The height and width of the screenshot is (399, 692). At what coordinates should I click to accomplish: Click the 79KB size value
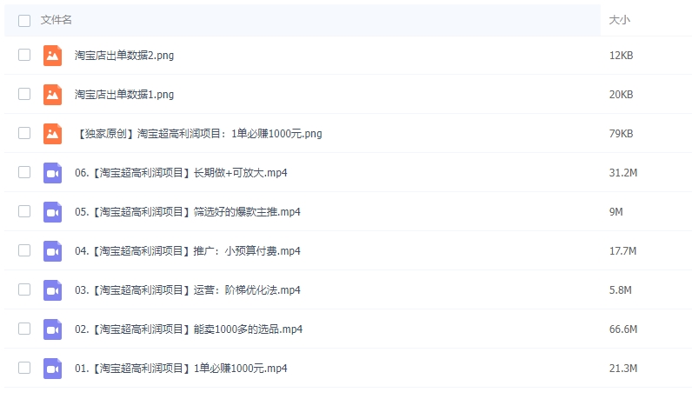coord(621,134)
